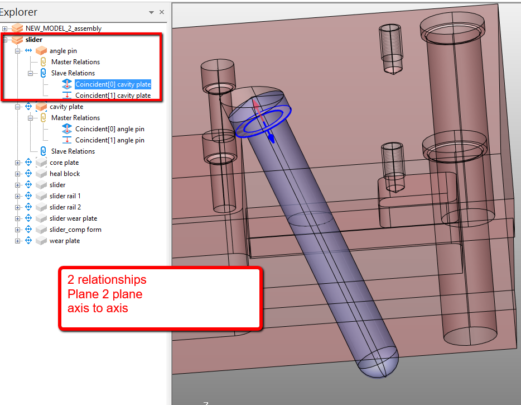Toggle the horizontal-arrow icon beside angle pin
Screen dimensions: 521x405
28,50
